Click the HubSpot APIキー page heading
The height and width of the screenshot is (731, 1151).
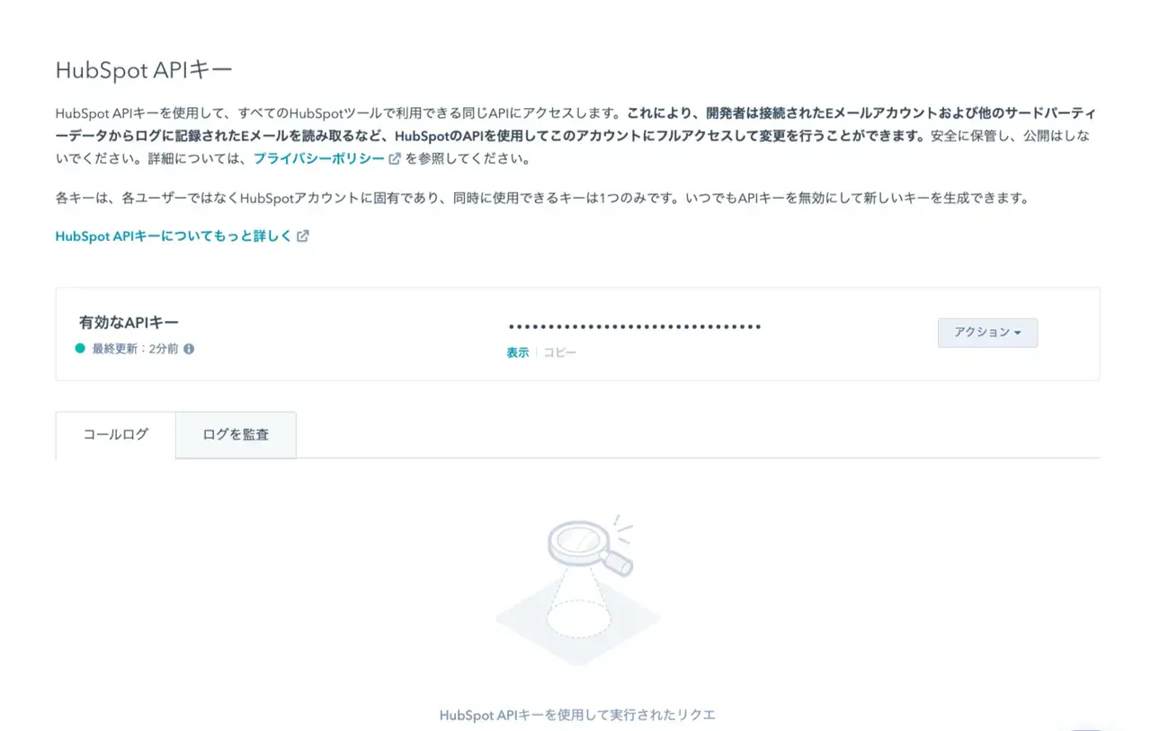[x=144, y=70]
